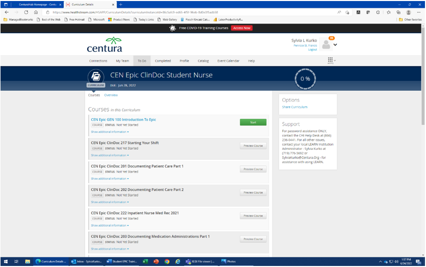The height and width of the screenshot is (267, 426).
Task: Go back using browser back arrow
Action: point(7,12)
